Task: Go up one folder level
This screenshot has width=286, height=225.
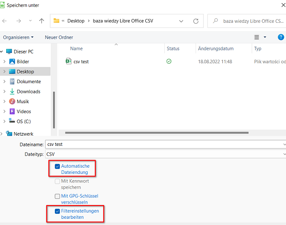Action: tap(41, 21)
